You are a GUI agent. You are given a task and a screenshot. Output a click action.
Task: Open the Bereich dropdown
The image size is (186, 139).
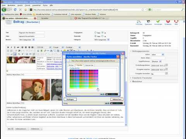pos(27,40)
